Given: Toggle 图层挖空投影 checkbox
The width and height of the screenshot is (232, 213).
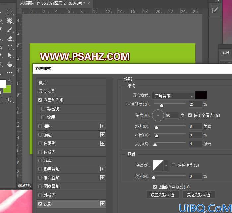Looking at the screenshot, I should point(155,187).
